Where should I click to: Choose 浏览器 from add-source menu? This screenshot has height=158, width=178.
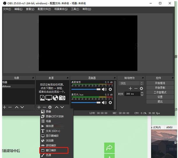(57, 140)
